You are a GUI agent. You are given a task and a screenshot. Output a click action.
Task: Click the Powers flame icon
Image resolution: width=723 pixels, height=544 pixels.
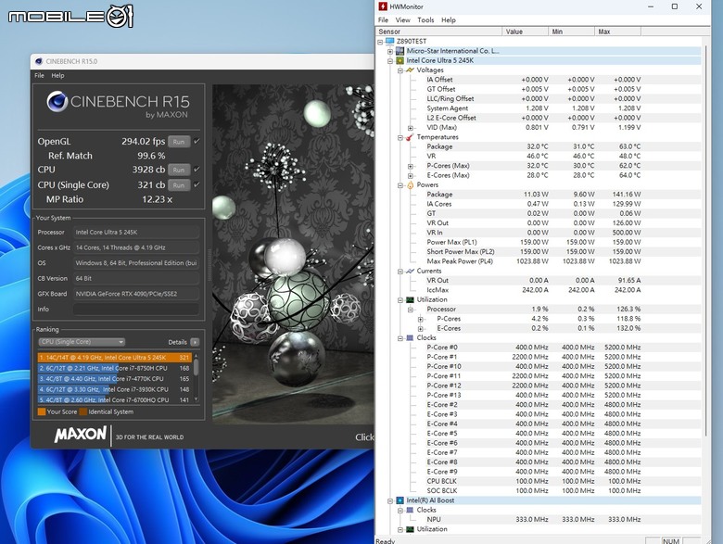[x=410, y=184]
